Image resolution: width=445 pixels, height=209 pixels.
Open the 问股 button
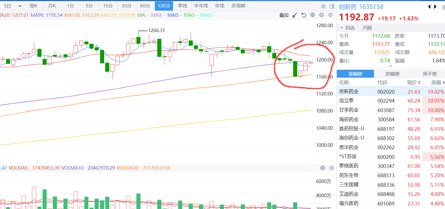(x=367, y=28)
